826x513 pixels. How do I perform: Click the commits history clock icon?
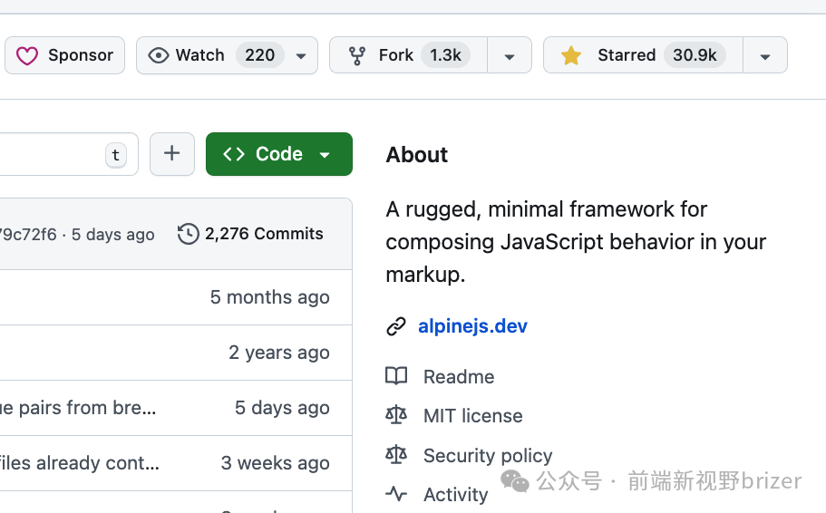(188, 234)
